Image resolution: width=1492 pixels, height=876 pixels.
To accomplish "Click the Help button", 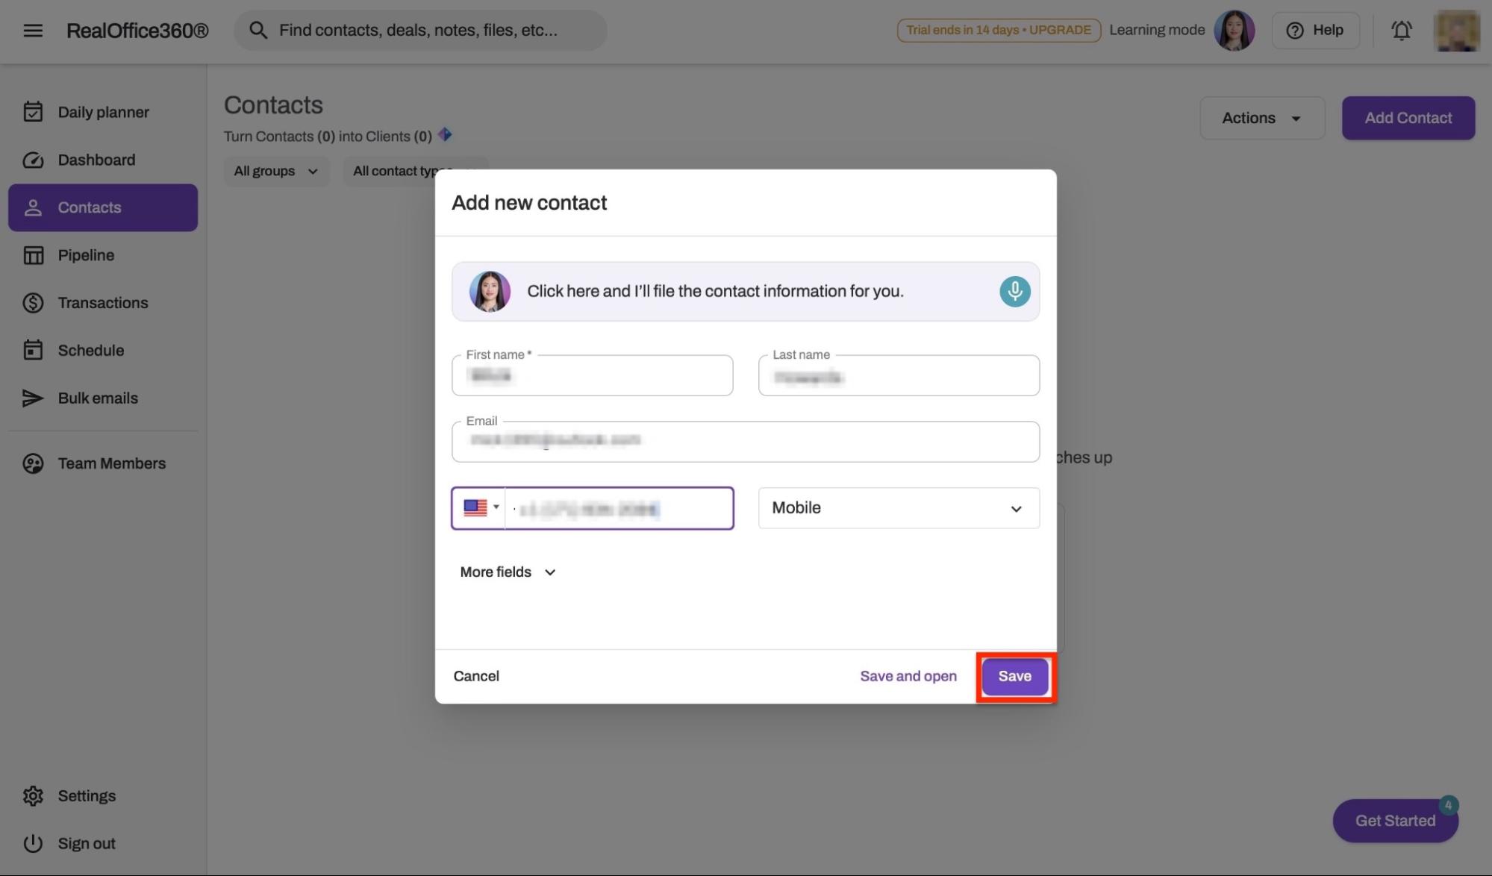I will [1315, 30].
